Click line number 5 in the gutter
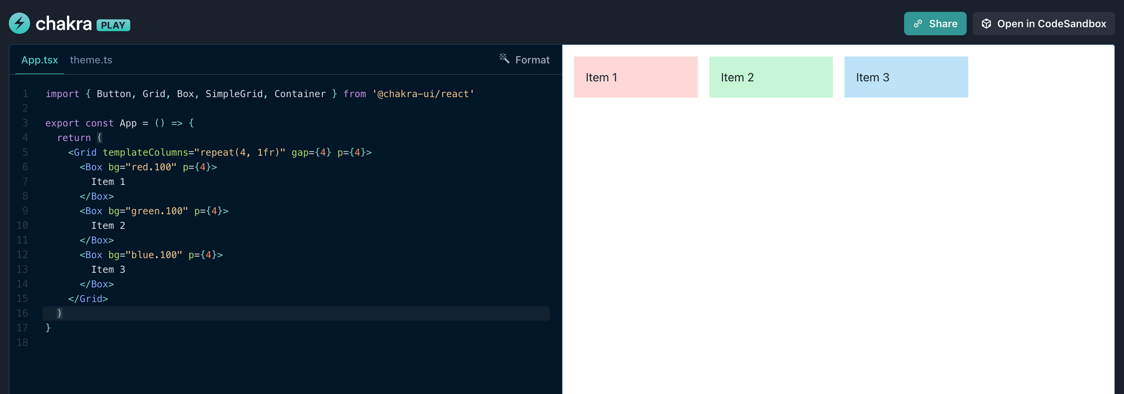Viewport: 1124px width, 394px height. tap(25, 152)
